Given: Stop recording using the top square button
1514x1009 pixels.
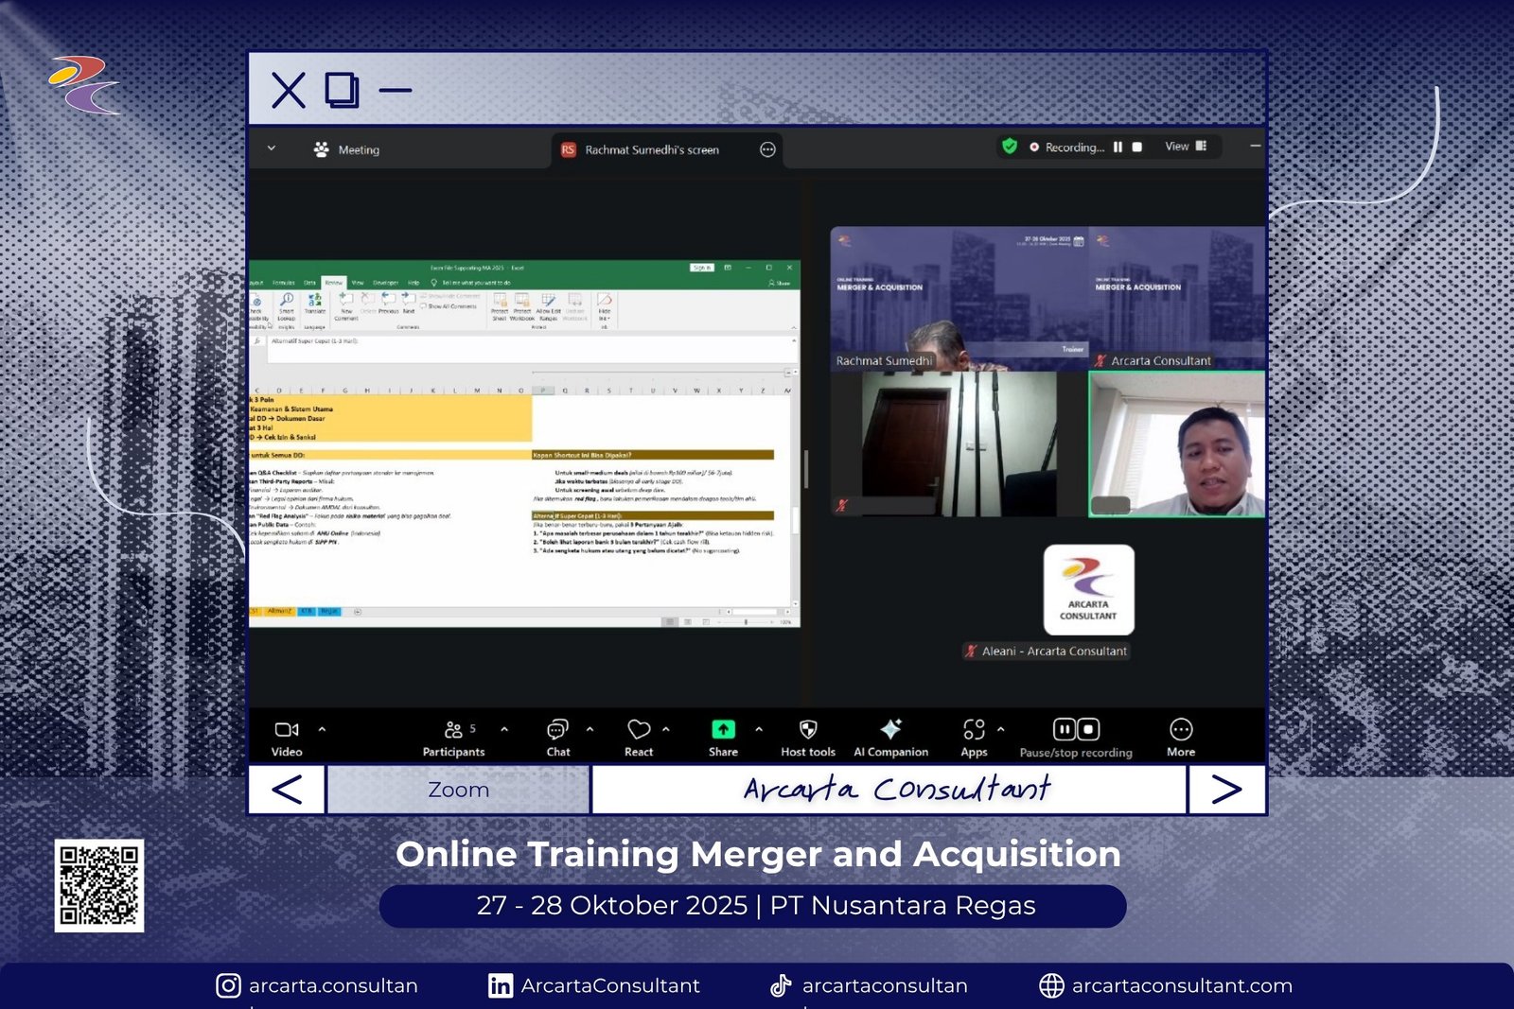Looking at the screenshot, I should point(1137,148).
